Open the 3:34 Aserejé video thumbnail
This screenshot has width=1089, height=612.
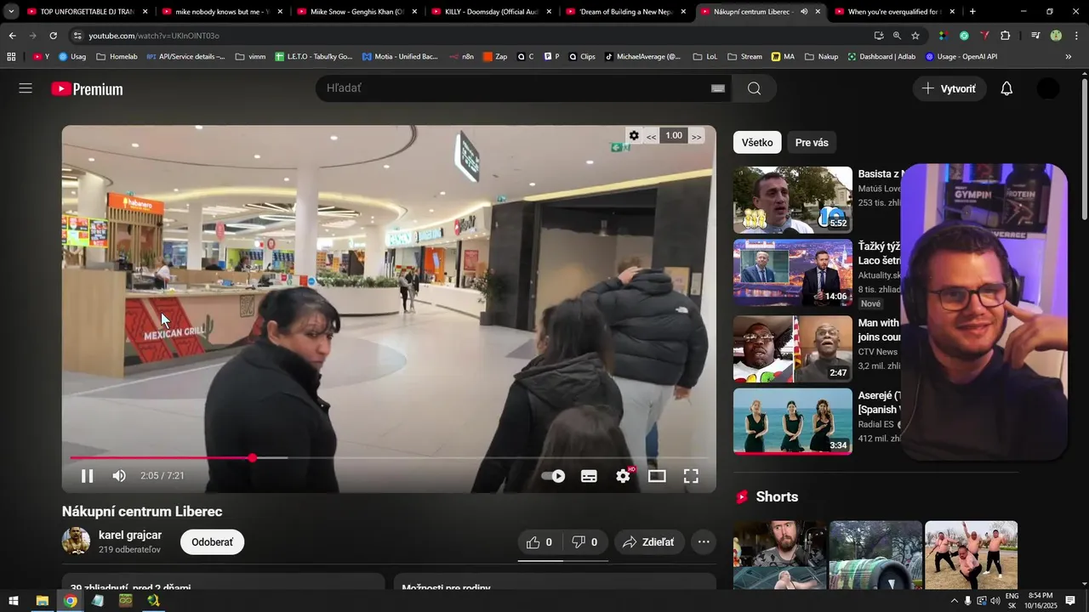(x=793, y=422)
